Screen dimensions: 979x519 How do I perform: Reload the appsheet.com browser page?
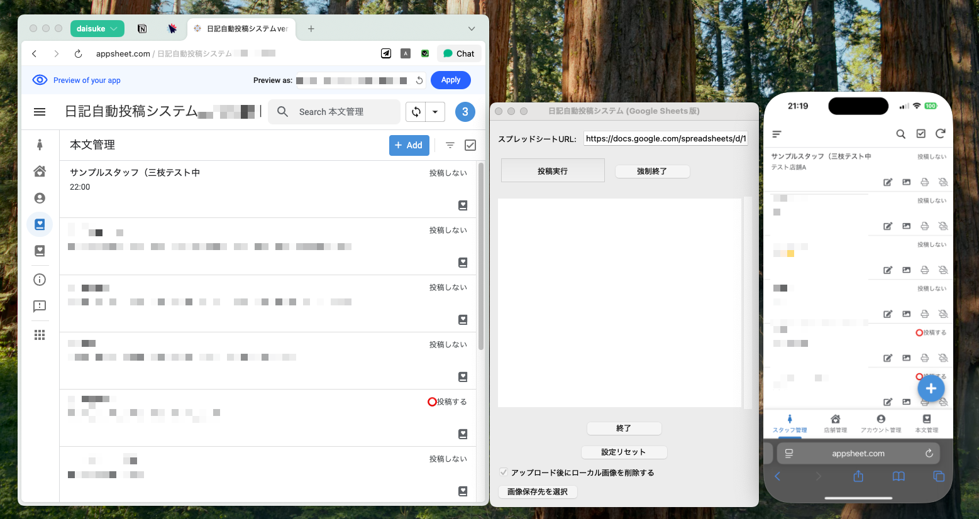(x=78, y=54)
